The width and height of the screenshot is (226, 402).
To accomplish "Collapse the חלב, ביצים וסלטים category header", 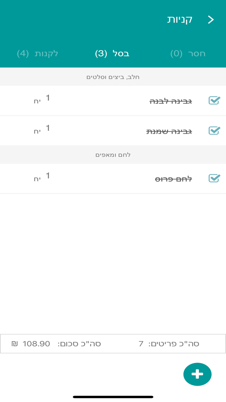I will pos(113,77).
